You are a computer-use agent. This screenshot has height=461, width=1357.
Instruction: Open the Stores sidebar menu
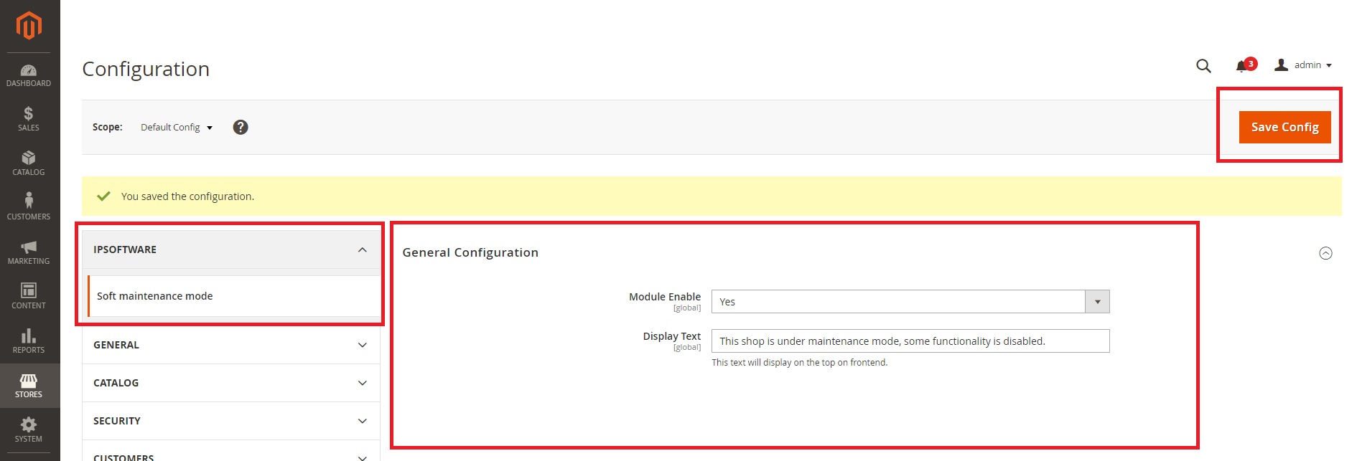pos(29,386)
